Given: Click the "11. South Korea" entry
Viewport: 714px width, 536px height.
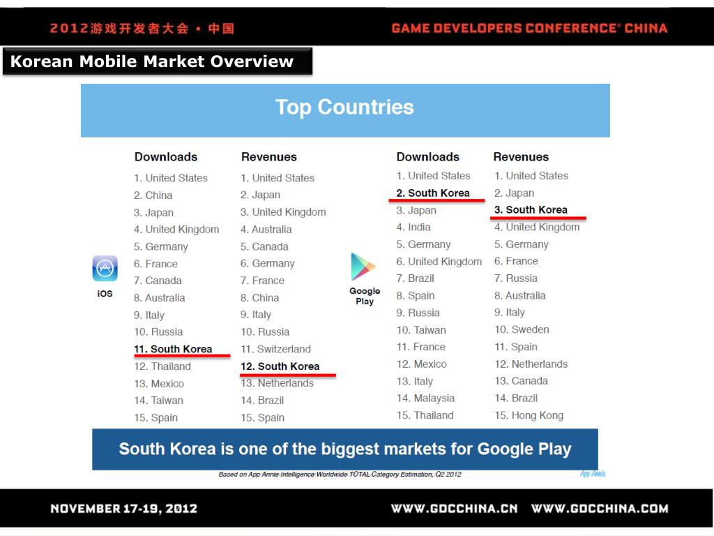Looking at the screenshot, I should 173,349.
